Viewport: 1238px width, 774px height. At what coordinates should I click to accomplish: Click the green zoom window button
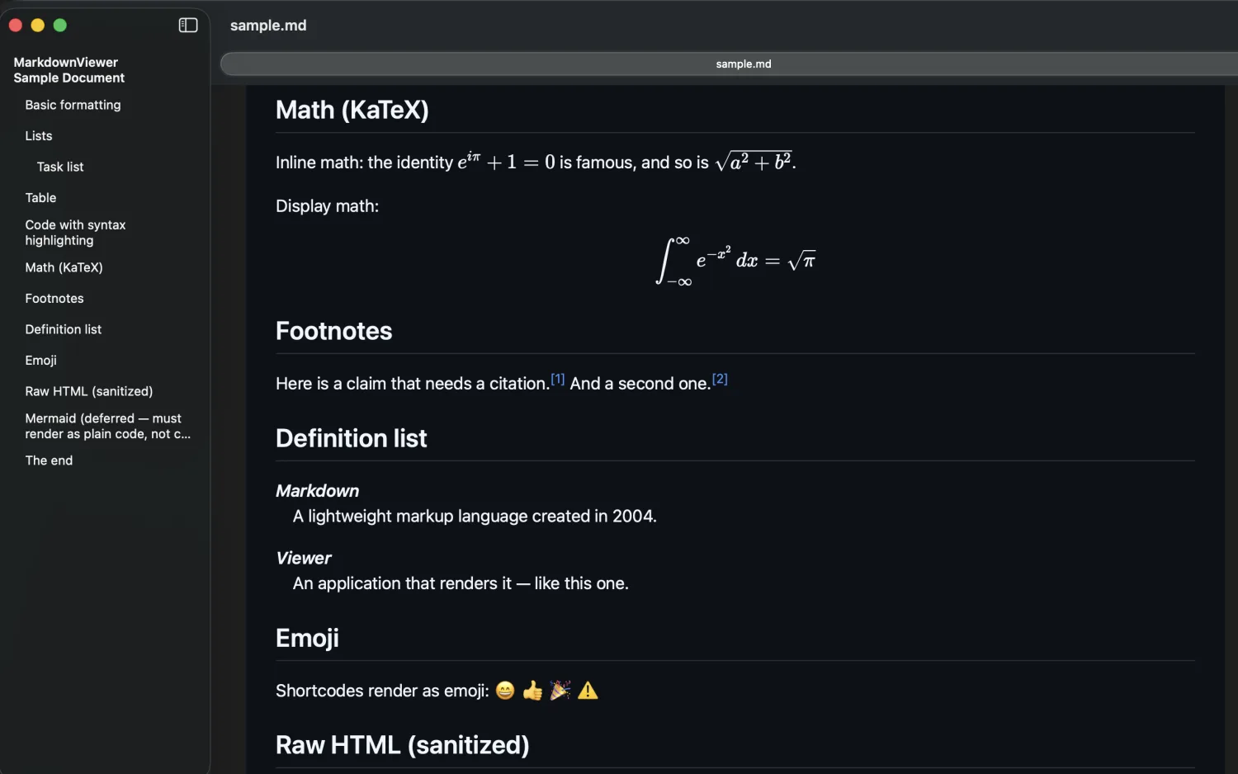(60, 26)
